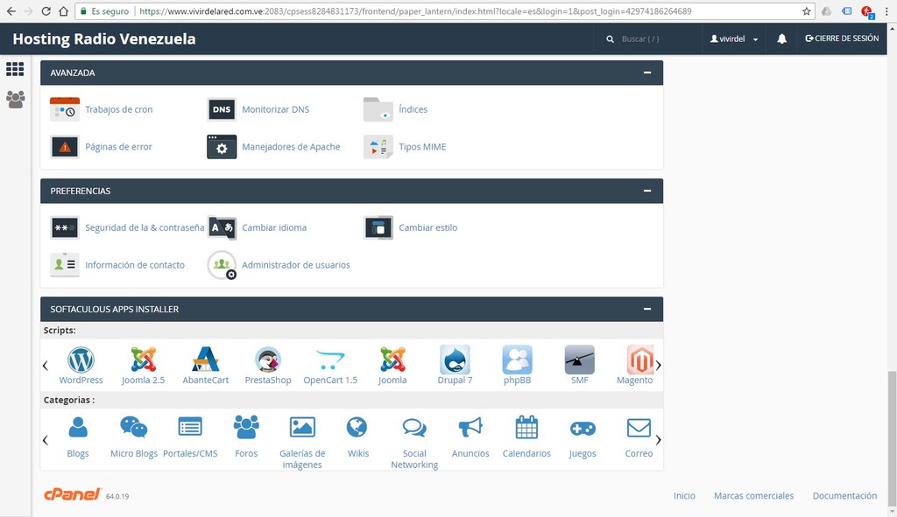Click the Tipos MIME icon
Image resolution: width=897 pixels, height=517 pixels.
[x=378, y=147]
